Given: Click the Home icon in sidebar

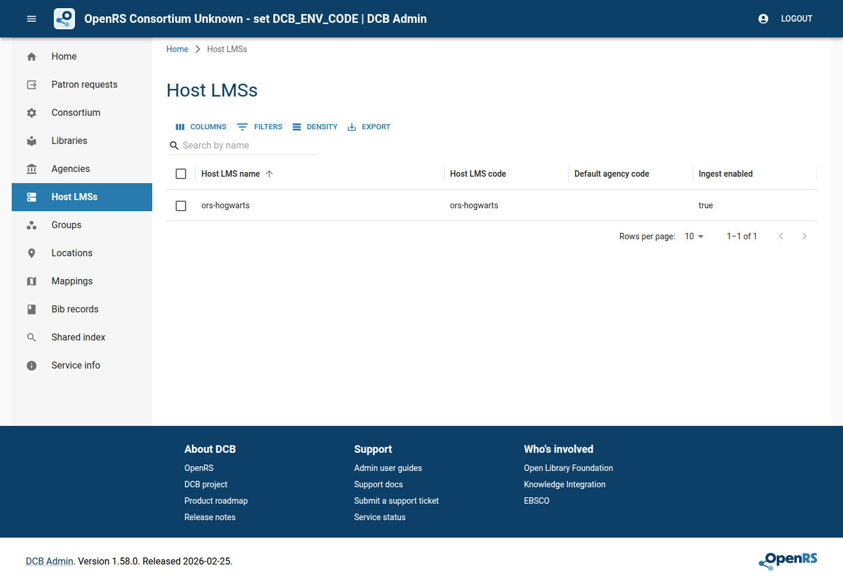Looking at the screenshot, I should click(32, 57).
